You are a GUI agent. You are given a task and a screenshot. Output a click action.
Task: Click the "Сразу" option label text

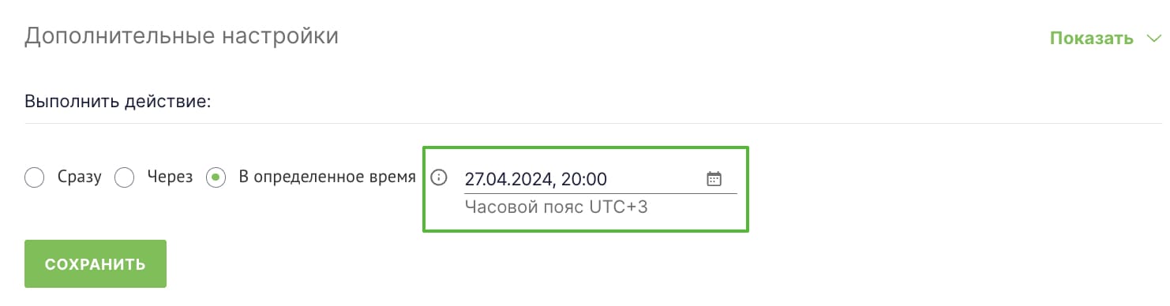tap(80, 178)
